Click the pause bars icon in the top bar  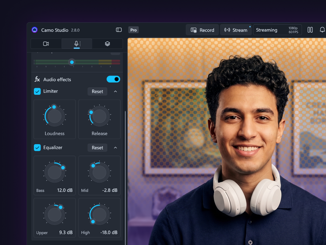click(310, 30)
